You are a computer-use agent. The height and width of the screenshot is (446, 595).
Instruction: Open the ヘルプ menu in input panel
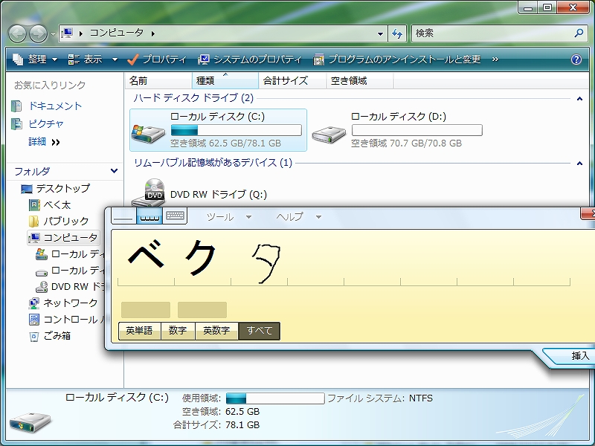pyautogui.click(x=290, y=217)
